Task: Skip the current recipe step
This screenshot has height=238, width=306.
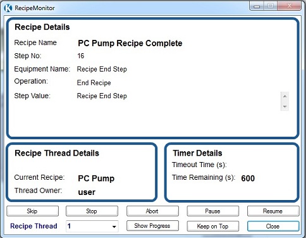Action: [32, 211]
